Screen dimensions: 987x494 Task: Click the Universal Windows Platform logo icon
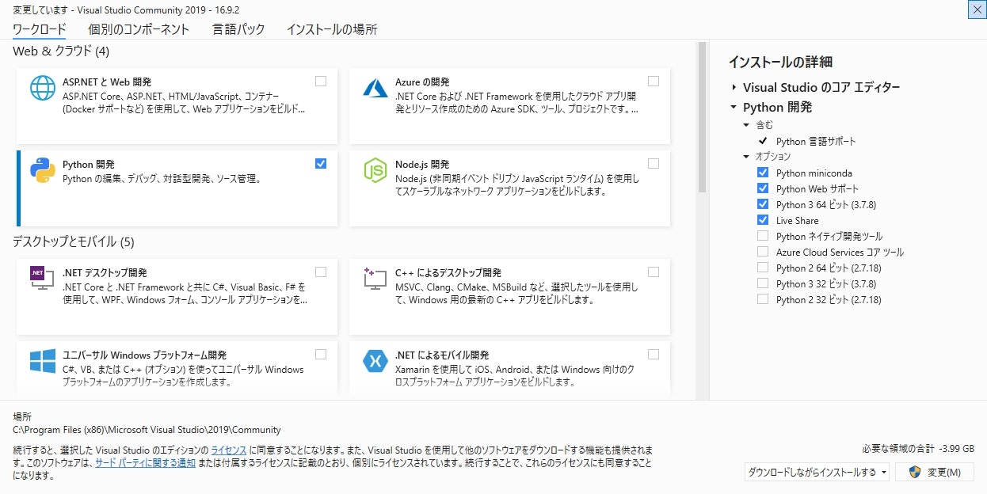[x=43, y=361]
